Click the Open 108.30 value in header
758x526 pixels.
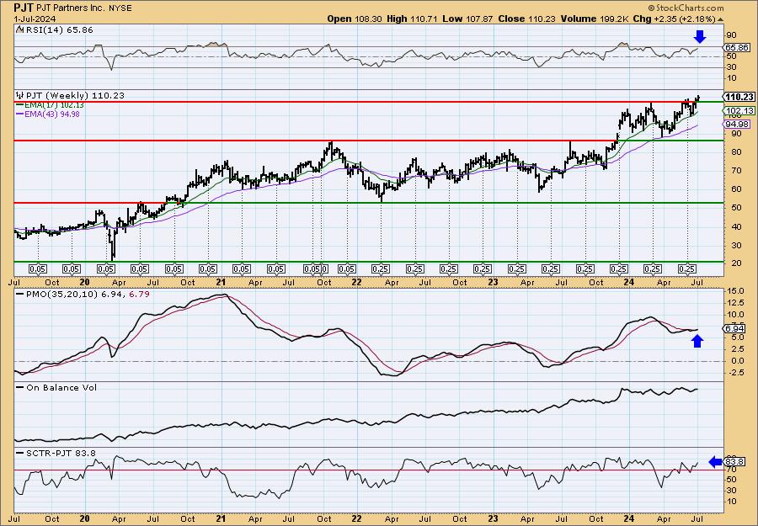click(355, 19)
